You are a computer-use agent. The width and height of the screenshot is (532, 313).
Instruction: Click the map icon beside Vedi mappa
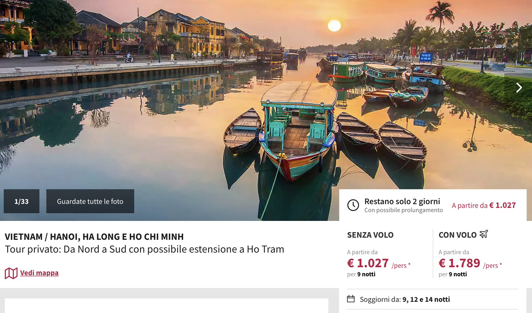click(11, 273)
